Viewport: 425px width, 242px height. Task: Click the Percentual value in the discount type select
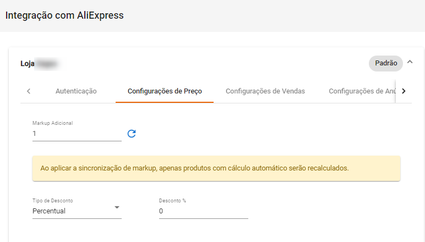[49, 211]
